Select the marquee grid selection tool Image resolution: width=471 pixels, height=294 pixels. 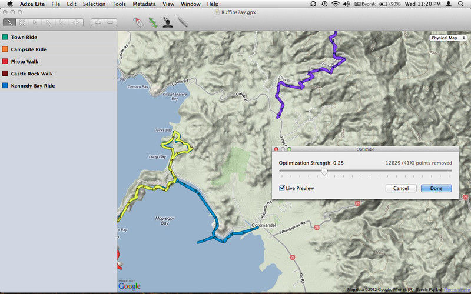22,22
